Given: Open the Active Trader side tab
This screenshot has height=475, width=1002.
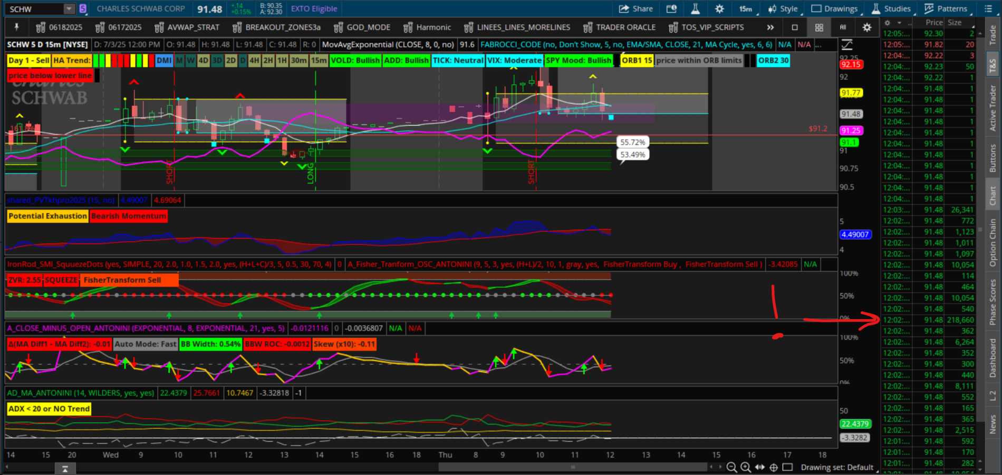Looking at the screenshot, I should 993,108.
